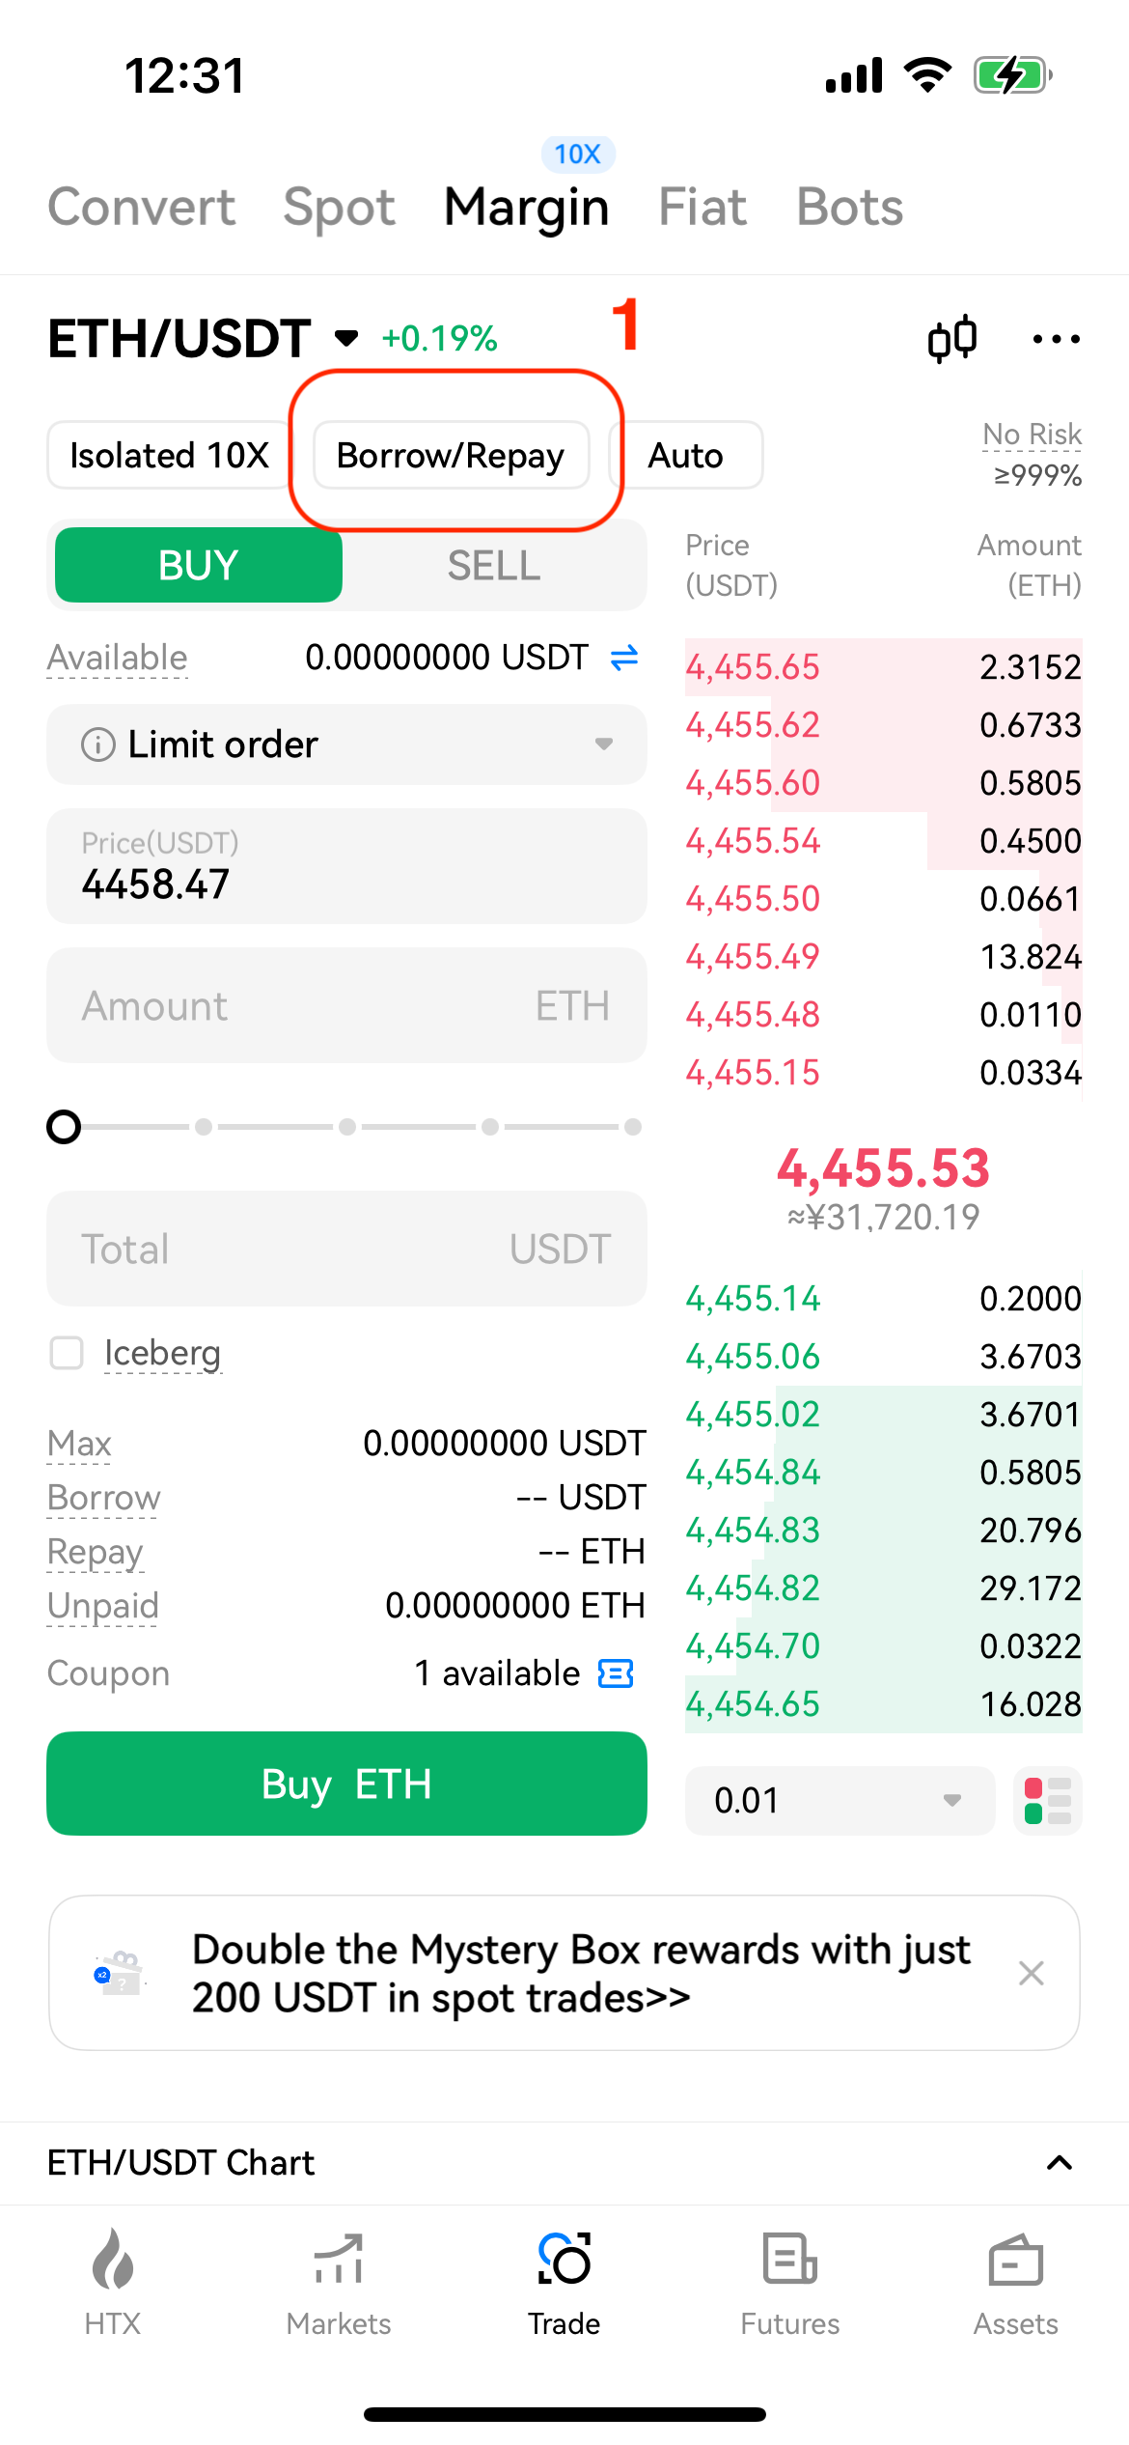1129x2445 pixels.
Task: Select the BUY side toggle
Action: pyautogui.click(x=199, y=566)
